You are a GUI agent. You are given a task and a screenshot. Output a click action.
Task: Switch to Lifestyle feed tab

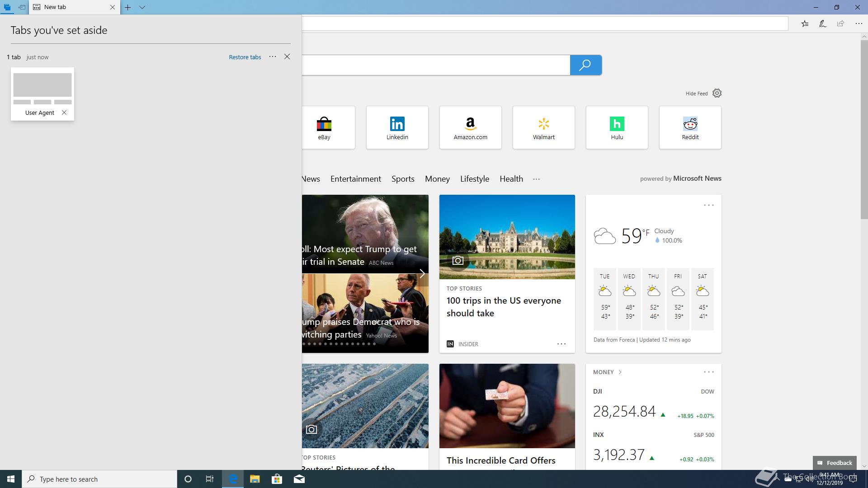tap(475, 179)
